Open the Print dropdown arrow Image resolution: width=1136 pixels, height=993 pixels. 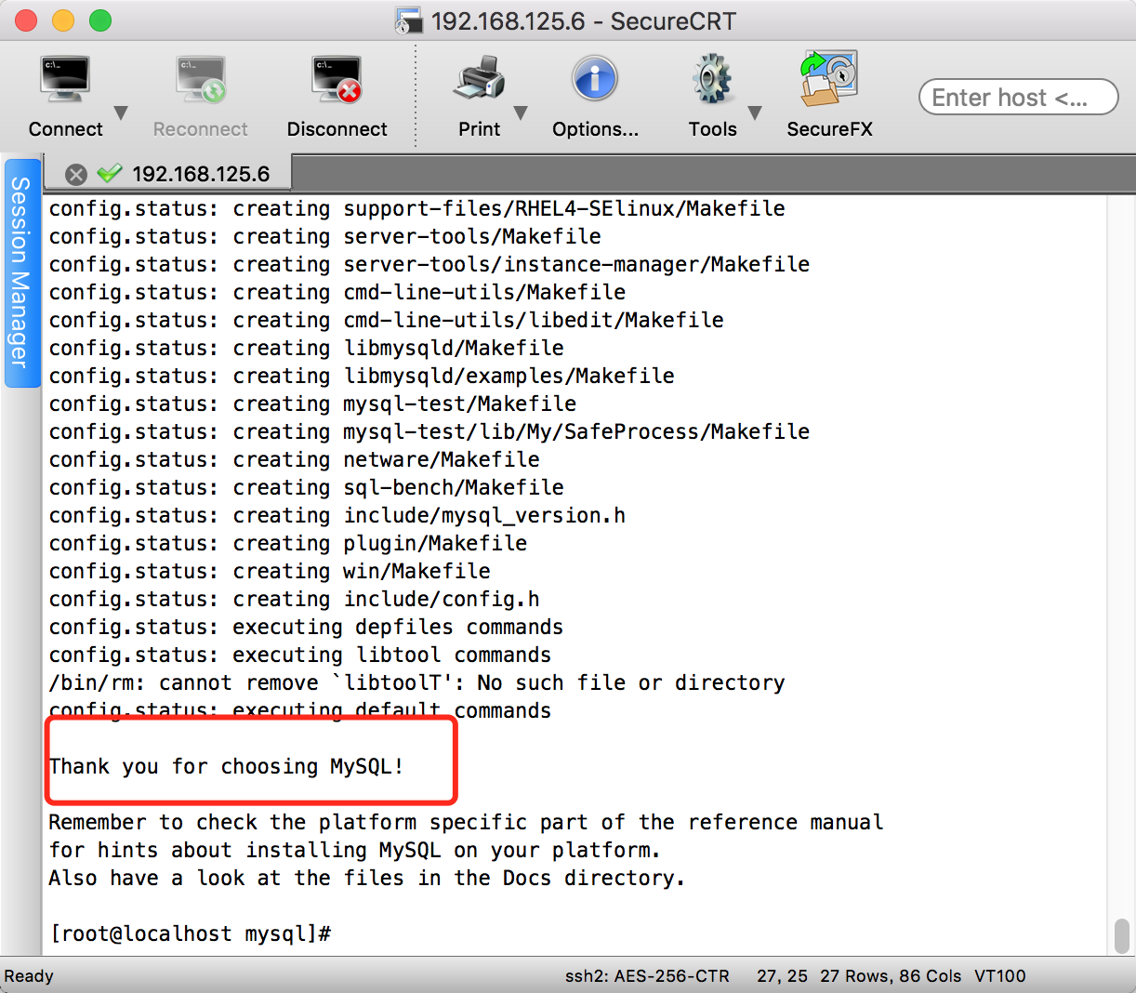click(x=521, y=113)
